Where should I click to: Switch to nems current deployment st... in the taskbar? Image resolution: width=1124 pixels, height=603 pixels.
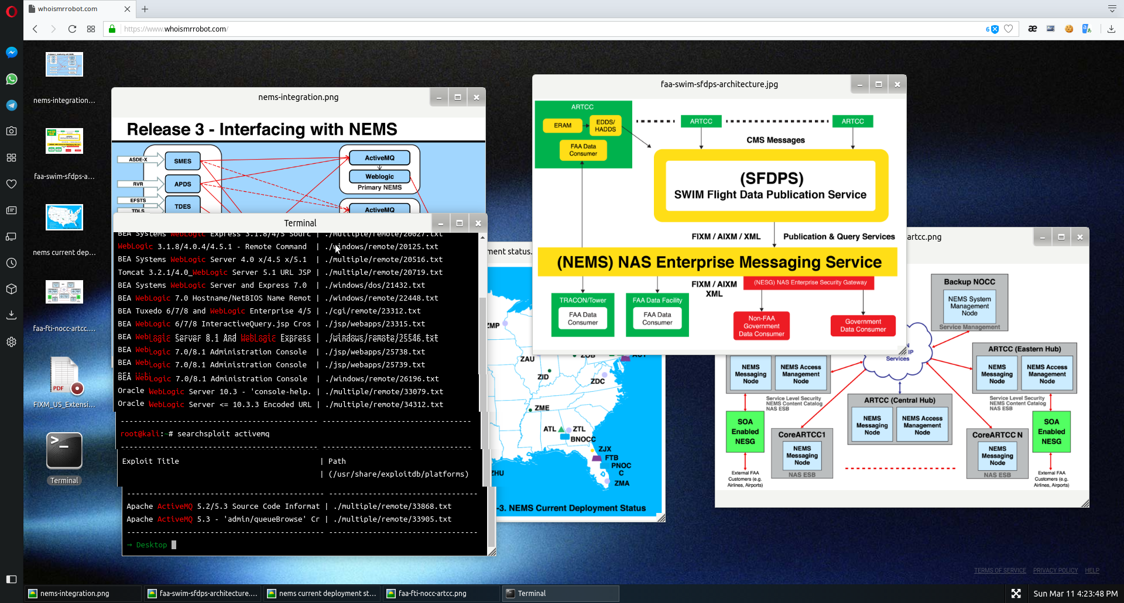323,593
